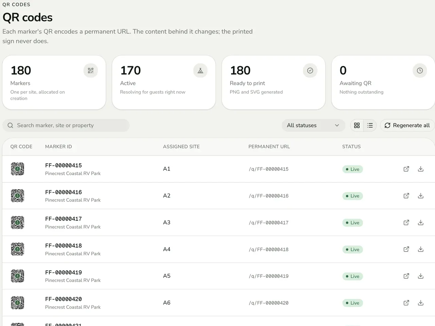Open permanent URL for FF-00000415

pyautogui.click(x=406, y=169)
